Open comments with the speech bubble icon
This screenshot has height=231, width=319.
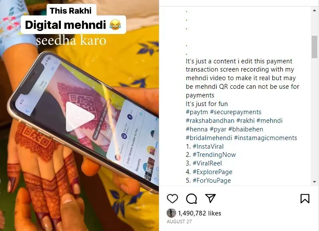(x=191, y=199)
